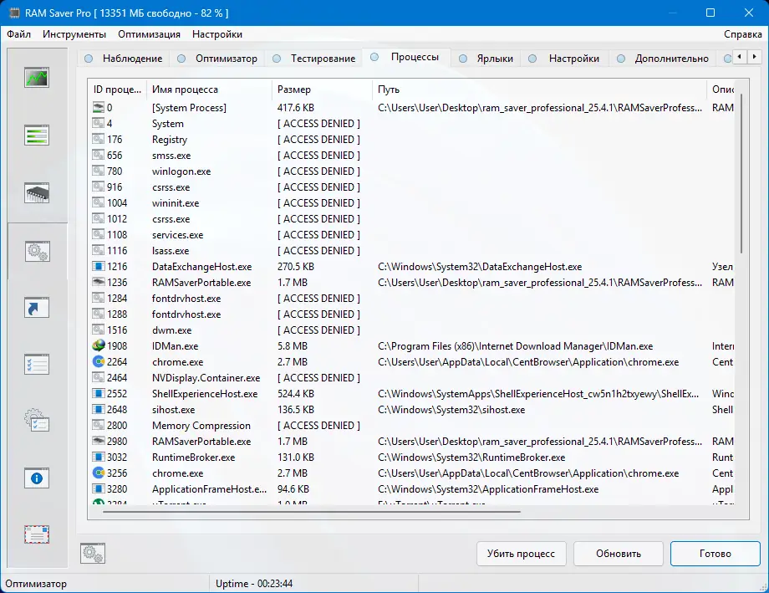
Task: Open the shortcut arrow sidebar icon
Action: (37, 308)
